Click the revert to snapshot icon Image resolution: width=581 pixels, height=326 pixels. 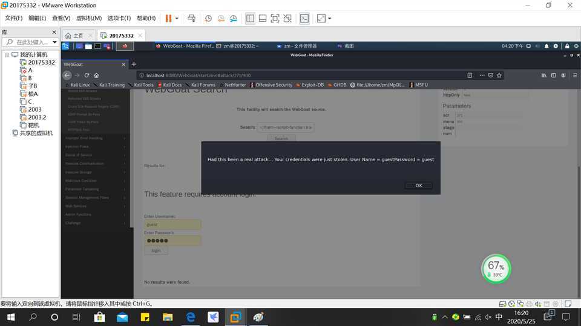[221, 18]
